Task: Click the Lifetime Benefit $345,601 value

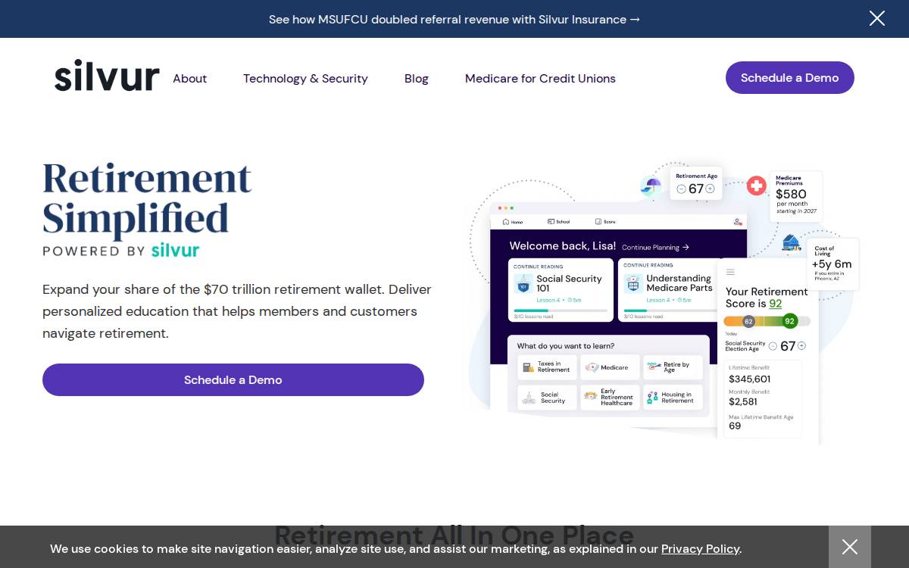Action: click(x=749, y=379)
